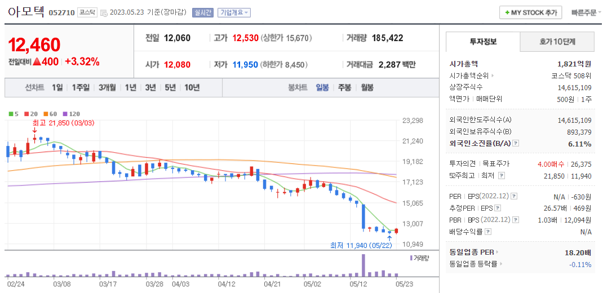603x293 pixels.
Task: Select 3개월 line chart period
Action: tap(107, 88)
